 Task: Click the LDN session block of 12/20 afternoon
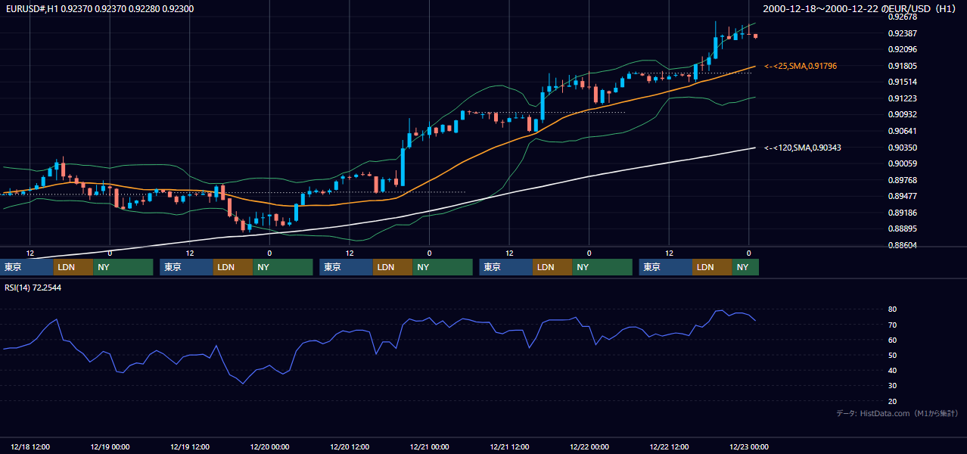393,267
